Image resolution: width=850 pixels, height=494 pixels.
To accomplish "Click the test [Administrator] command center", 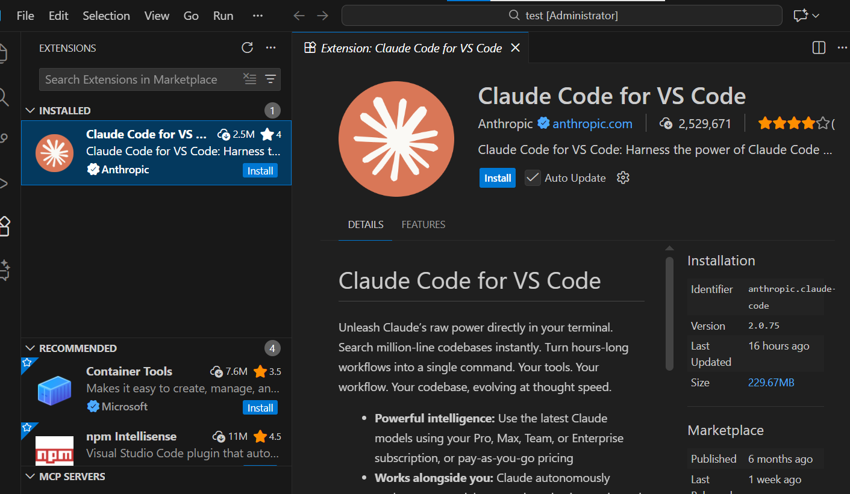I will point(562,16).
